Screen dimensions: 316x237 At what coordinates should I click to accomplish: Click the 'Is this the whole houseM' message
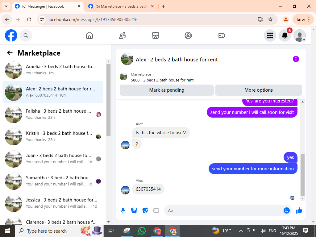coord(161,133)
